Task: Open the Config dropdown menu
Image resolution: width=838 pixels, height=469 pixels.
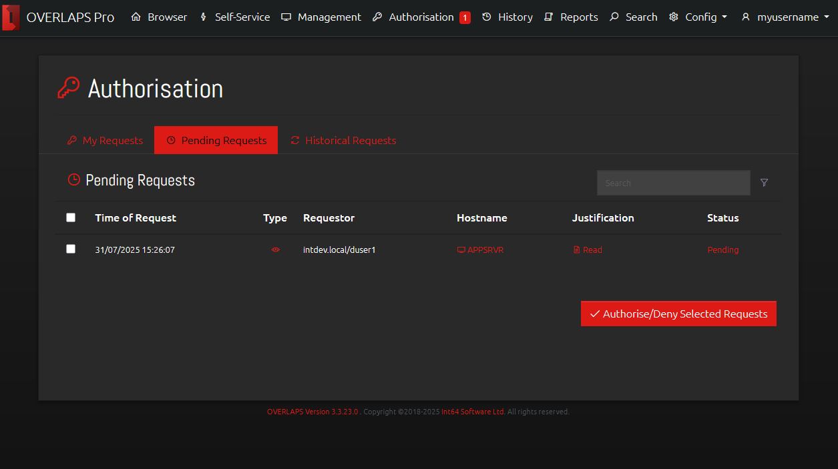Action: coord(698,17)
